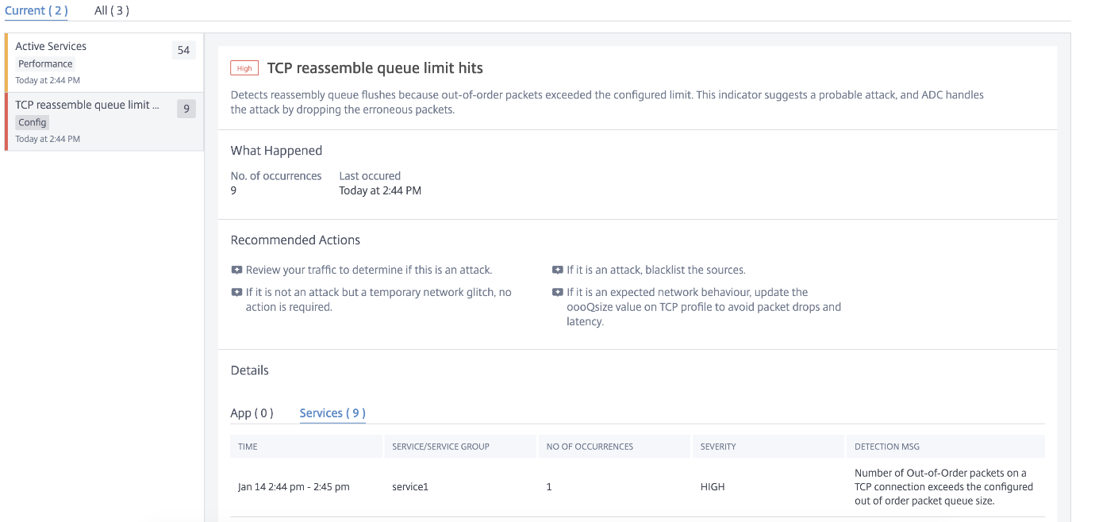Click the 'Jan 14 2:44 pm - 2:45 pm' cell
Image resolution: width=1095 pixels, height=522 pixels.
[x=294, y=487]
